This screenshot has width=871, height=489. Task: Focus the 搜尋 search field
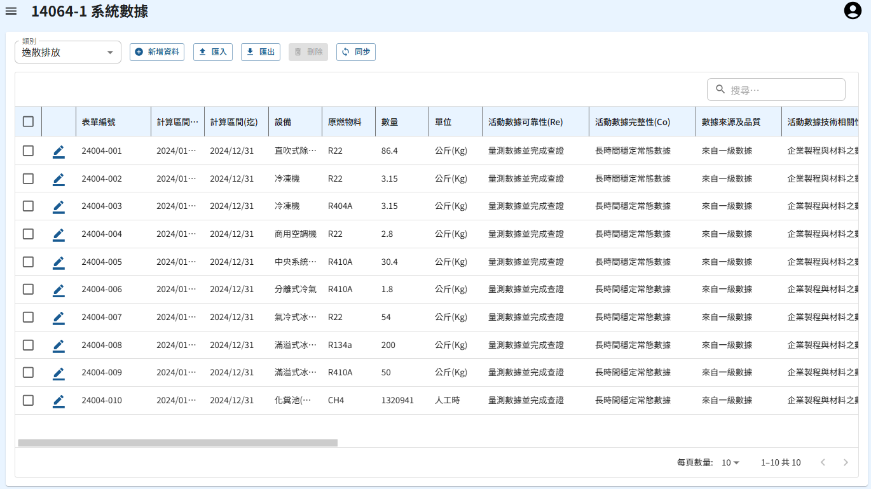776,90
